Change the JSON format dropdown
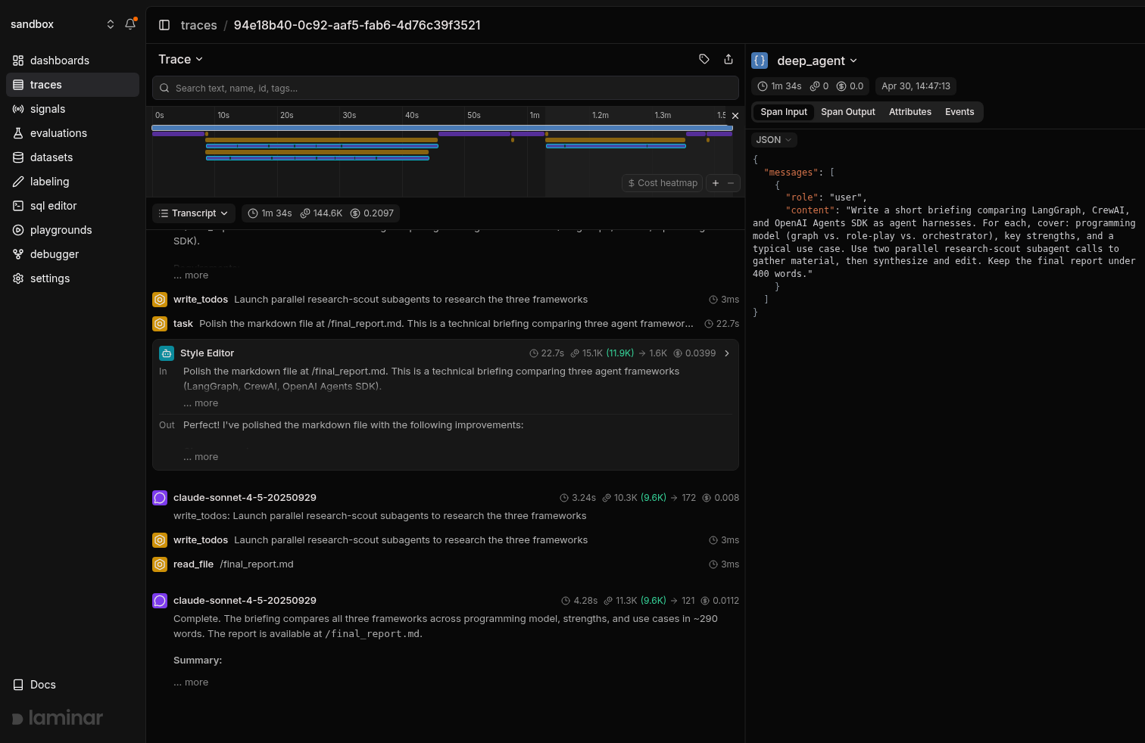The width and height of the screenshot is (1145, 743). click(774, 140)
